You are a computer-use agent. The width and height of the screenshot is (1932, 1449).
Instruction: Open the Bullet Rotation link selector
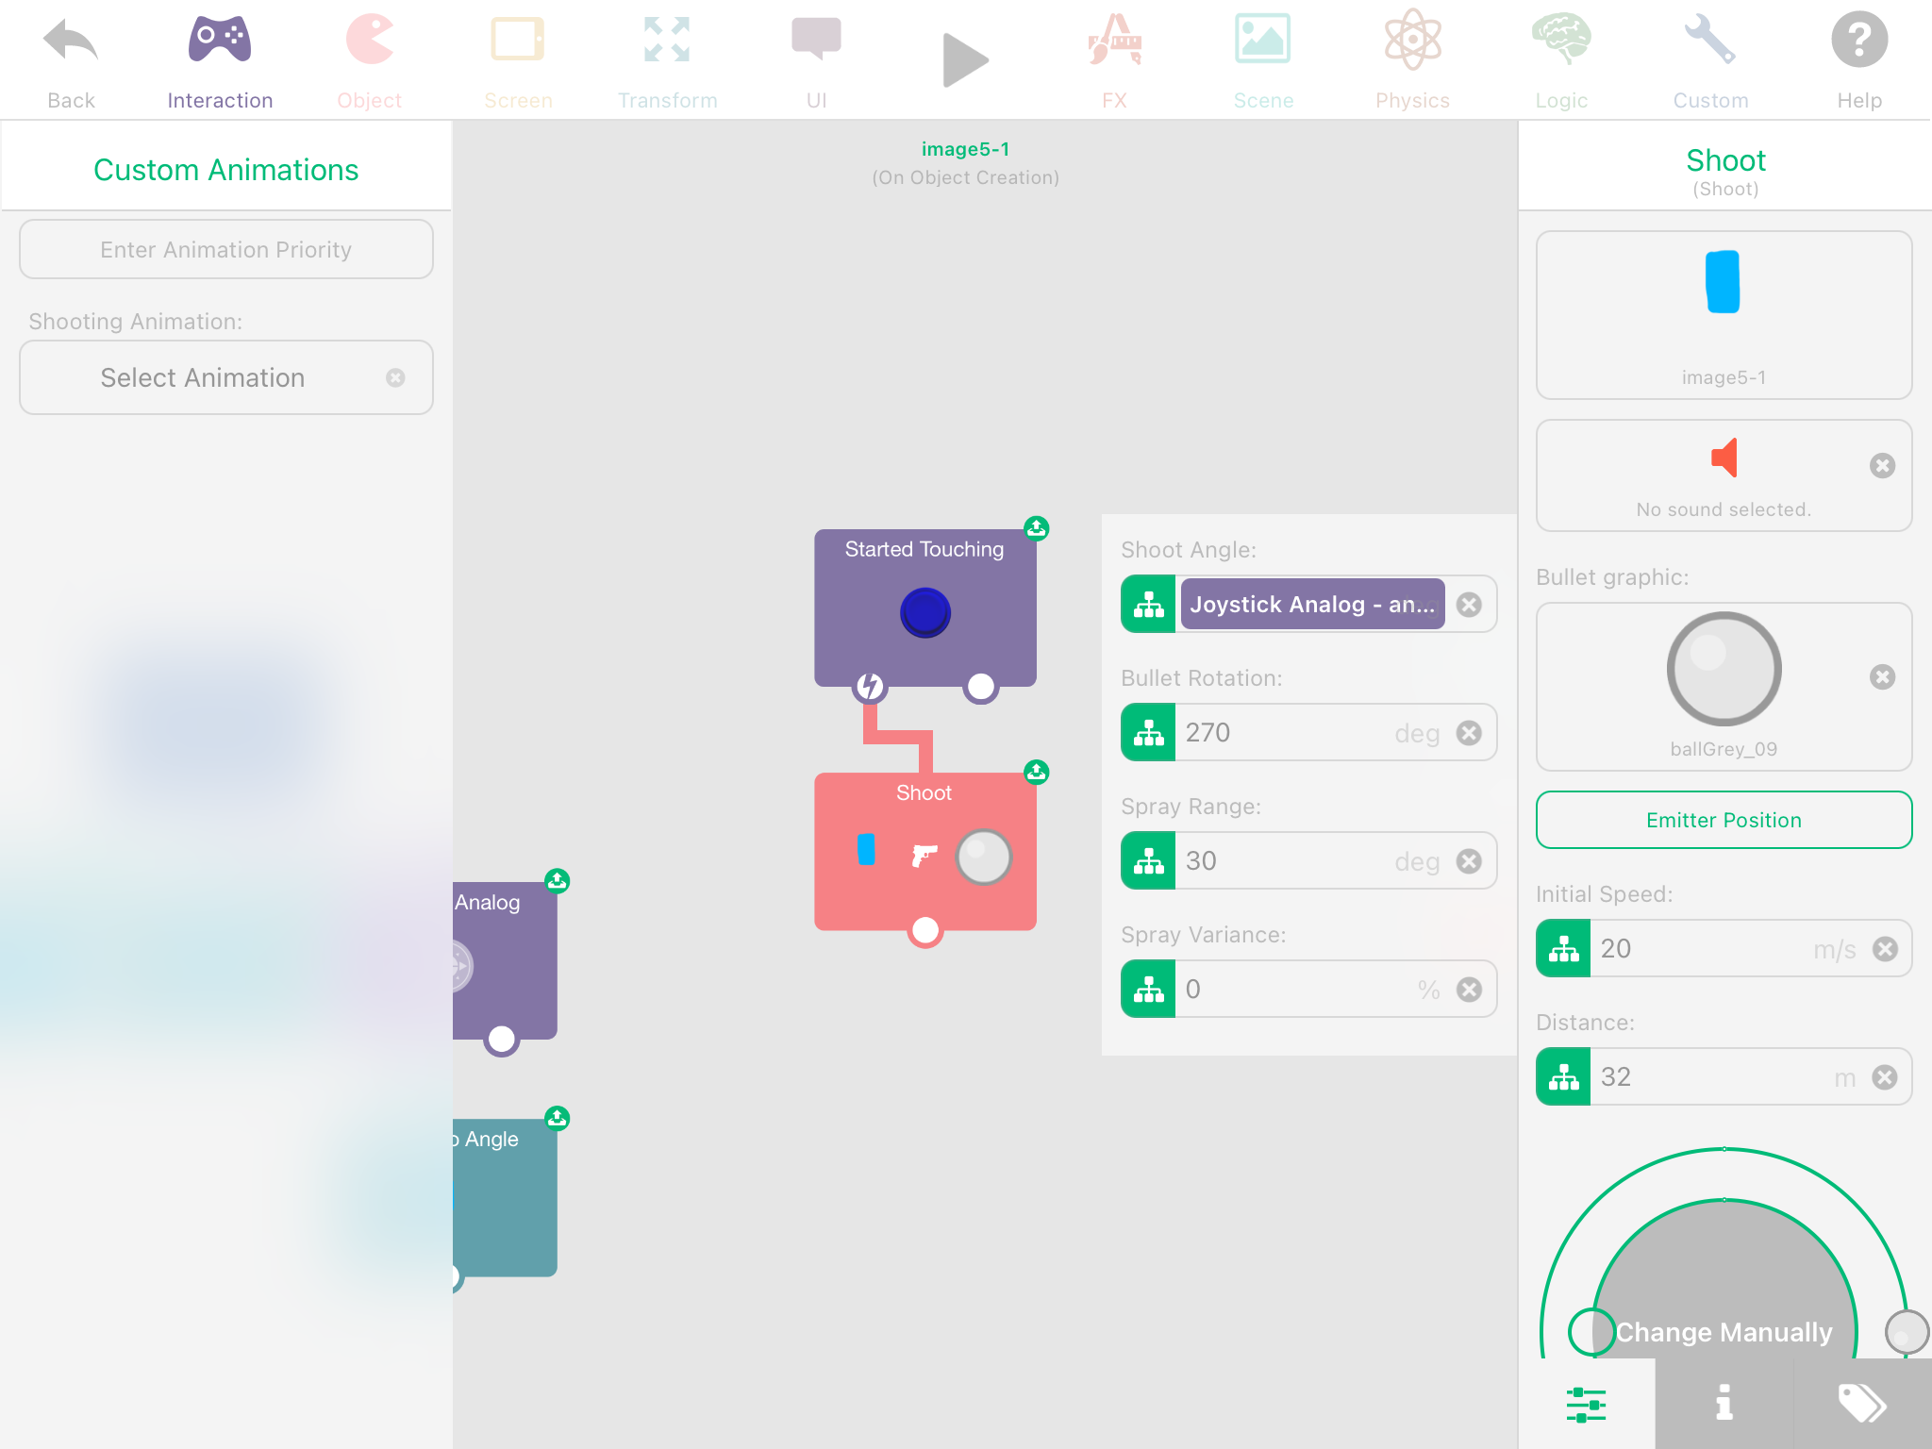(x=1148, y=733)
